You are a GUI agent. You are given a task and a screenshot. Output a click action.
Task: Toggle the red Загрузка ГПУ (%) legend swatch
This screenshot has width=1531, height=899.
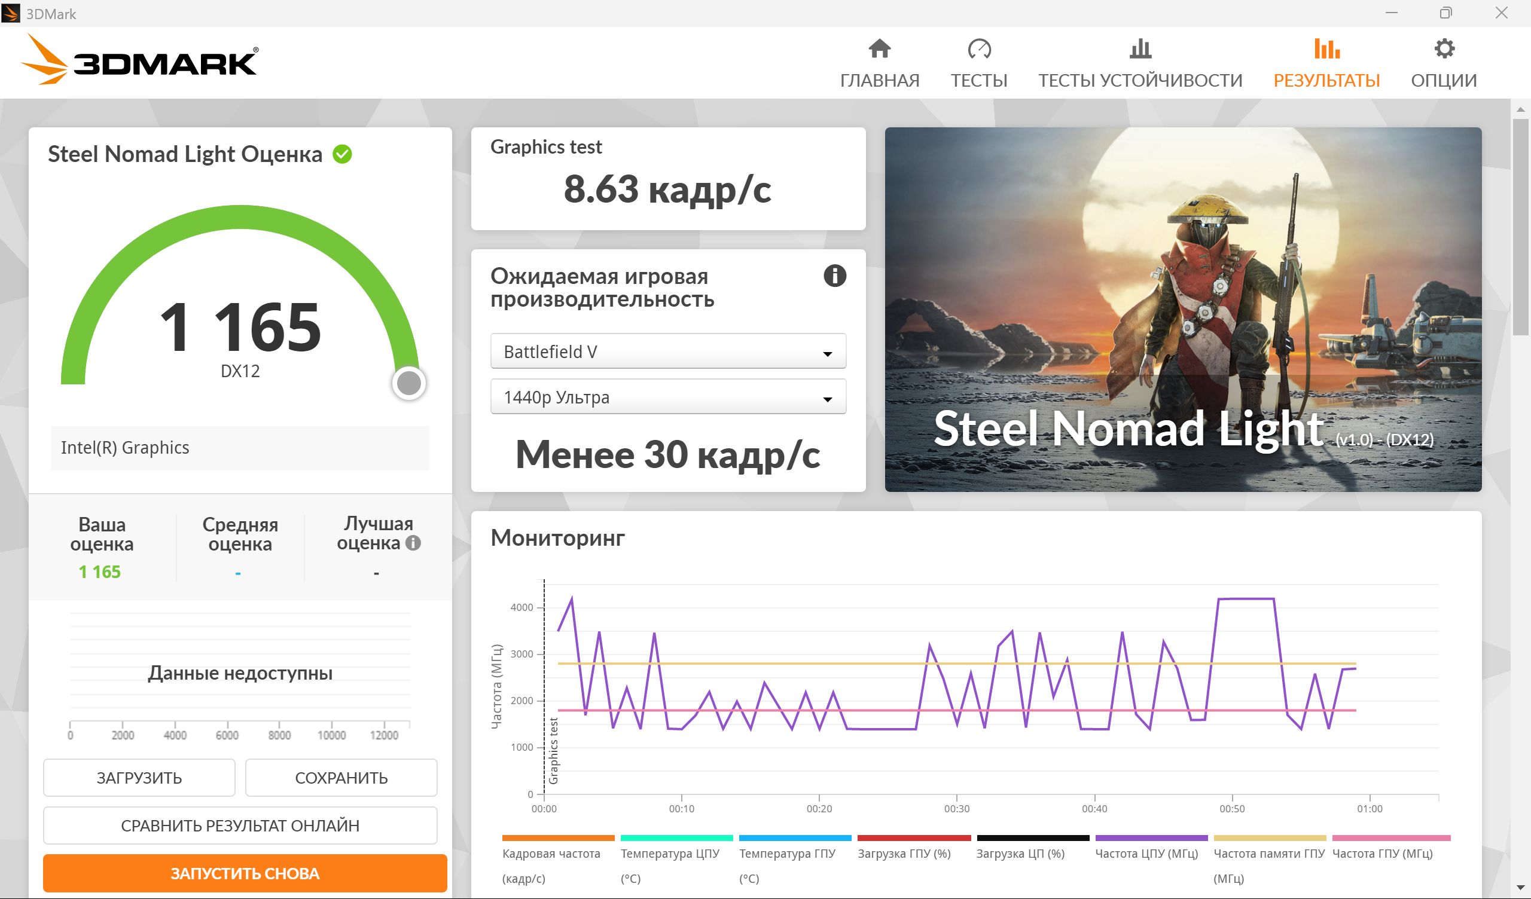click(914, 838)
